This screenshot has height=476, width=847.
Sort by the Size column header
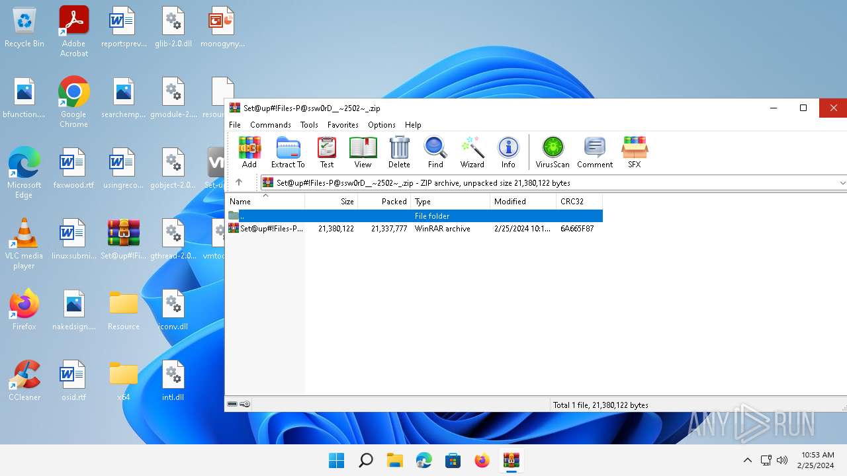pyautogui.click(x=332, y=202)
